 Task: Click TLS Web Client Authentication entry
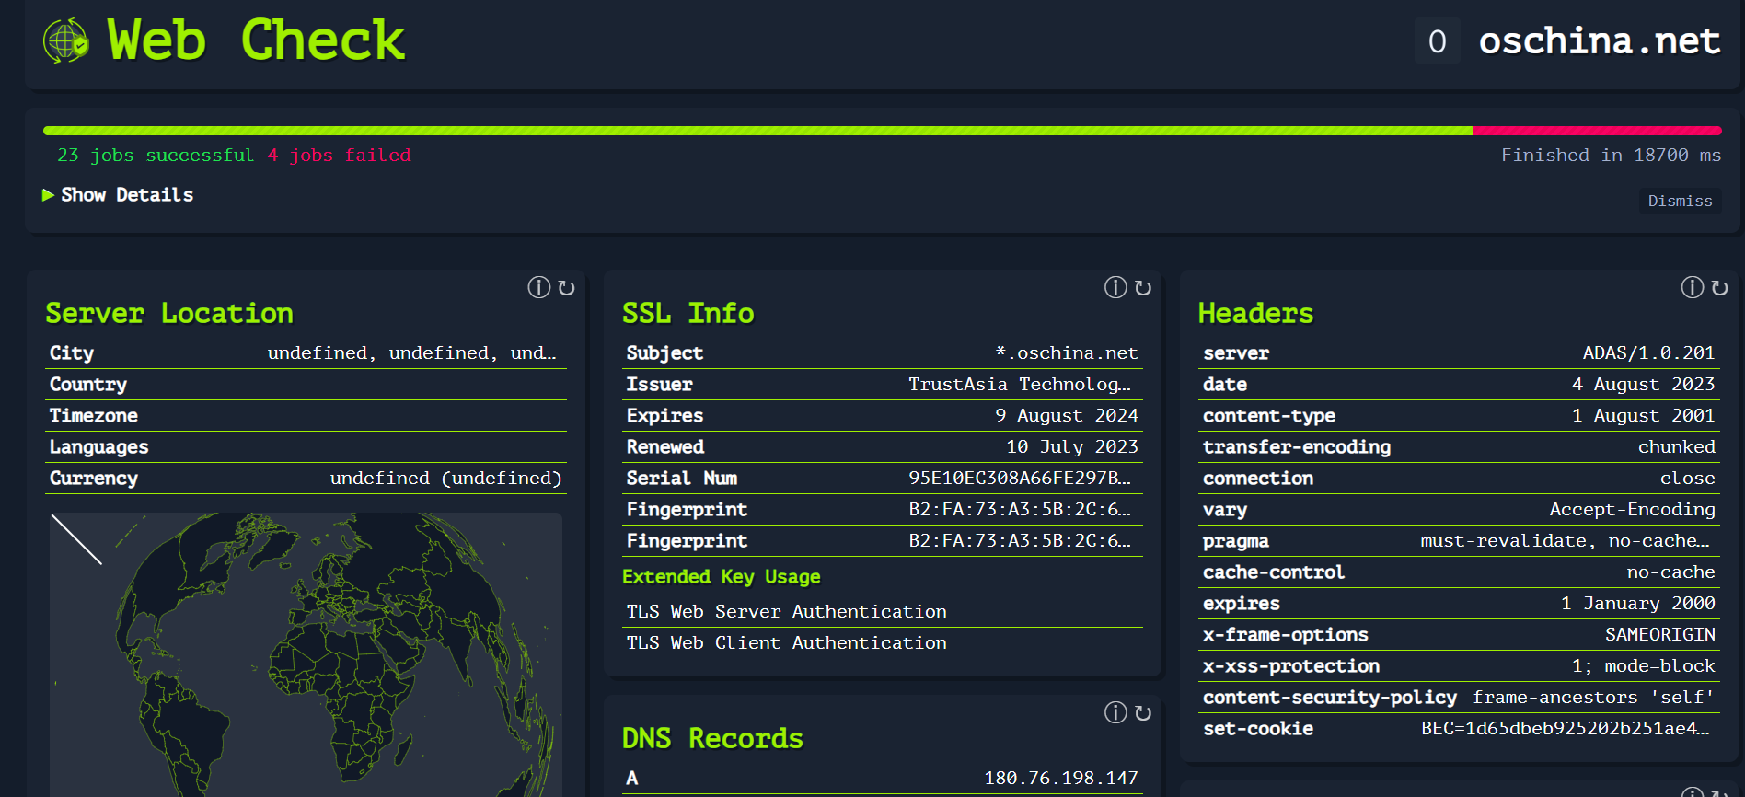[x=882, y=643]
